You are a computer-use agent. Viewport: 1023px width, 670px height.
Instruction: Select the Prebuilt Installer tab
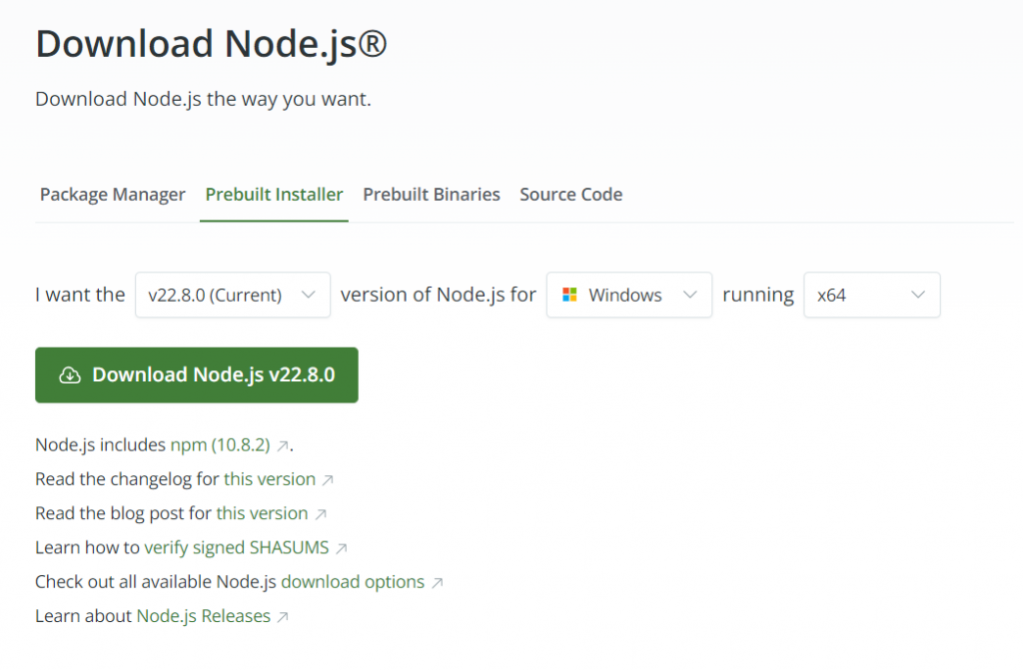pos(274,195)
